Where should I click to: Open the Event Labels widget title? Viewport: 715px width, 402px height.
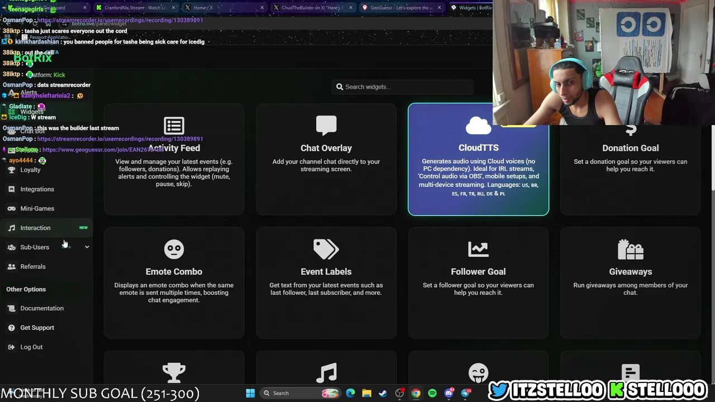[x=326, y=271]
